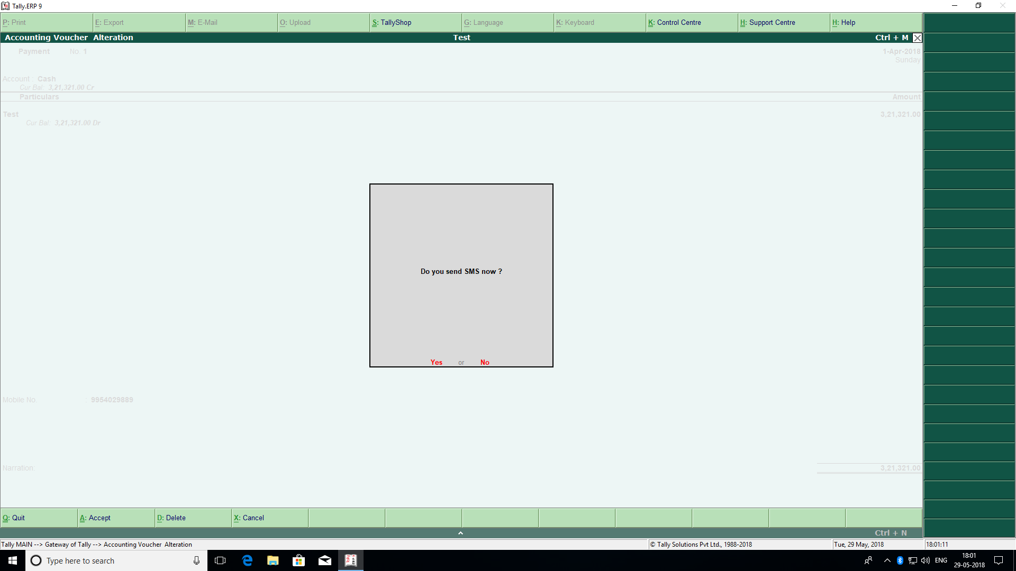Open the Control Centre icon

pyautogui.click(x=674, y=22)
